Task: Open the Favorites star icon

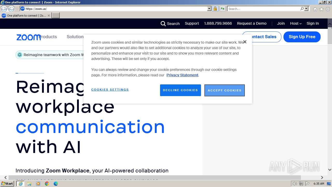Action: tap(321, 9)
